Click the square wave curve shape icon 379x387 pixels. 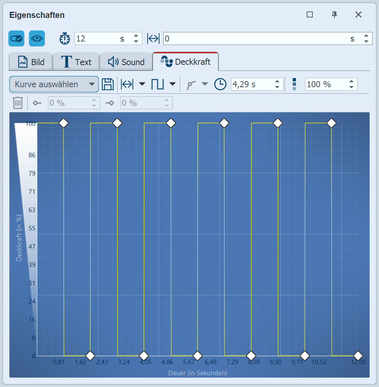coord(157,84)
